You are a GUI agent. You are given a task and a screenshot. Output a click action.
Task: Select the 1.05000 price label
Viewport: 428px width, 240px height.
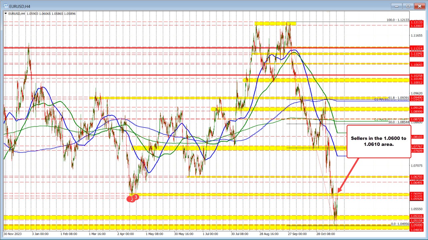[417, 226]
